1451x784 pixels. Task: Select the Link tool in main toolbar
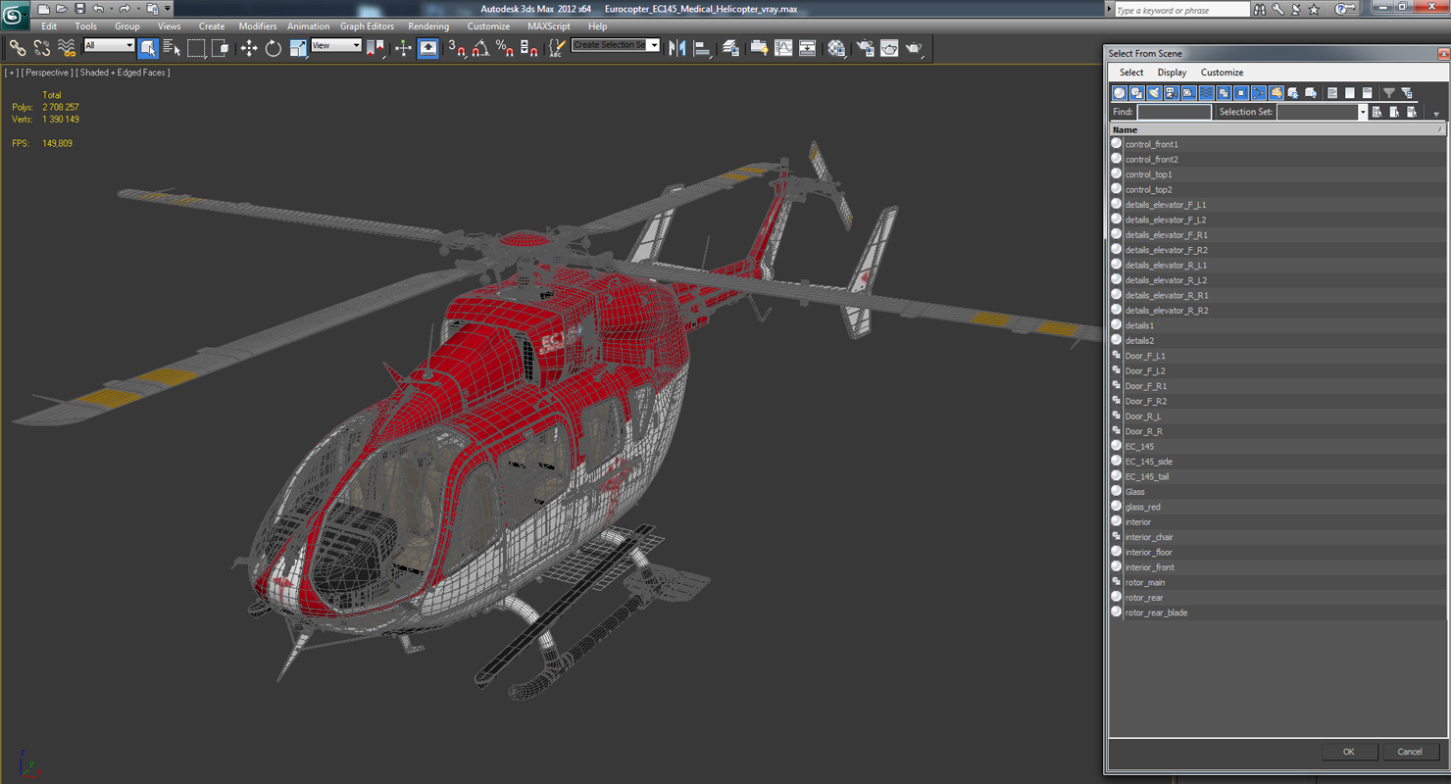(x=18, y=48)
